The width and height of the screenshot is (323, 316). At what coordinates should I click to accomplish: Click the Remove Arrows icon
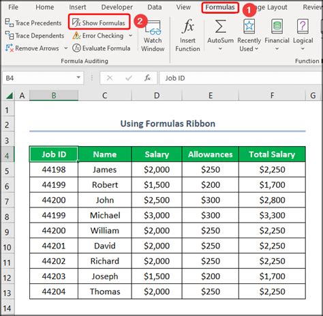(x=10, y=48)
